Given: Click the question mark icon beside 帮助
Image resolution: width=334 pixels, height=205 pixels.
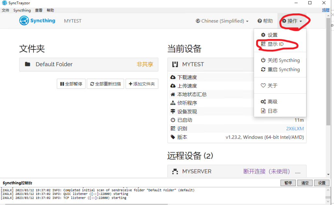Looking at the screenshot, I should pyautogui.click(x=259, y=21).
